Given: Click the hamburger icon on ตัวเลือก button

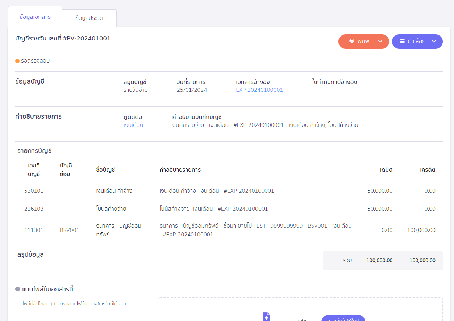Looking at the screenshot, I should pos(402,42).
